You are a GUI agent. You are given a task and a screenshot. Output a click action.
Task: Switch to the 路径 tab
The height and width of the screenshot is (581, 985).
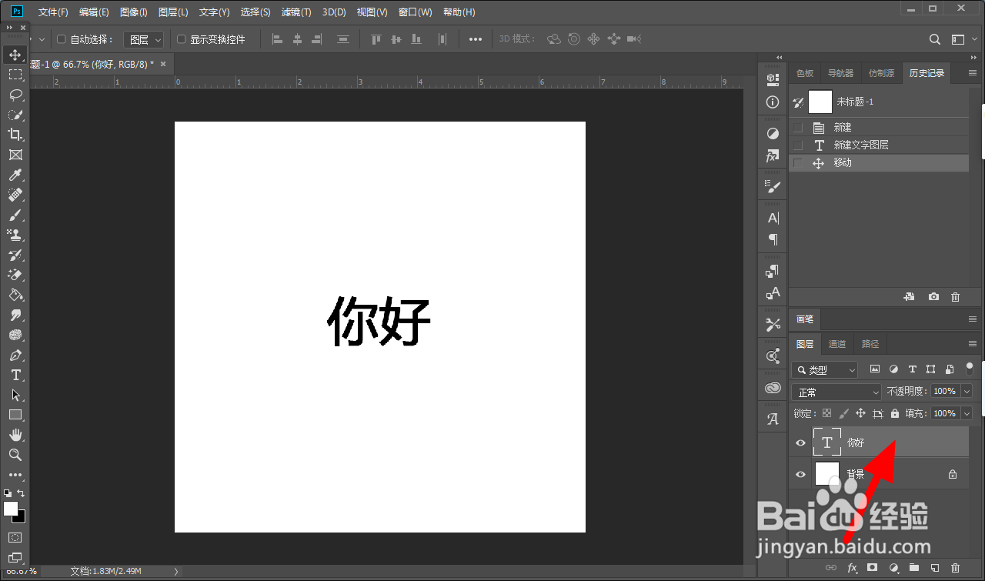coord(870,344)
